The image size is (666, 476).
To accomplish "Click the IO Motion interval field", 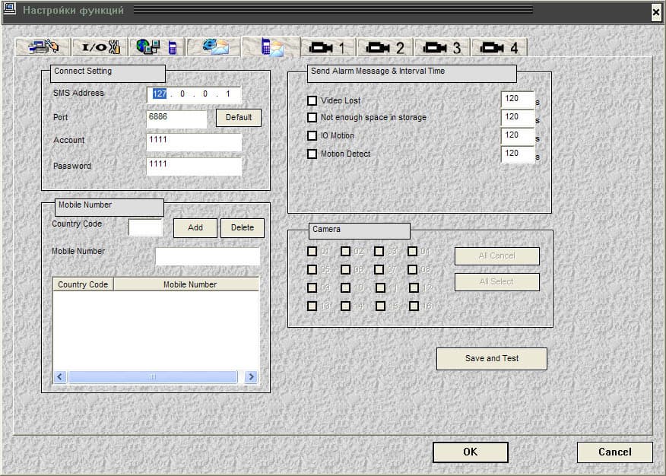I will [517, 136].
